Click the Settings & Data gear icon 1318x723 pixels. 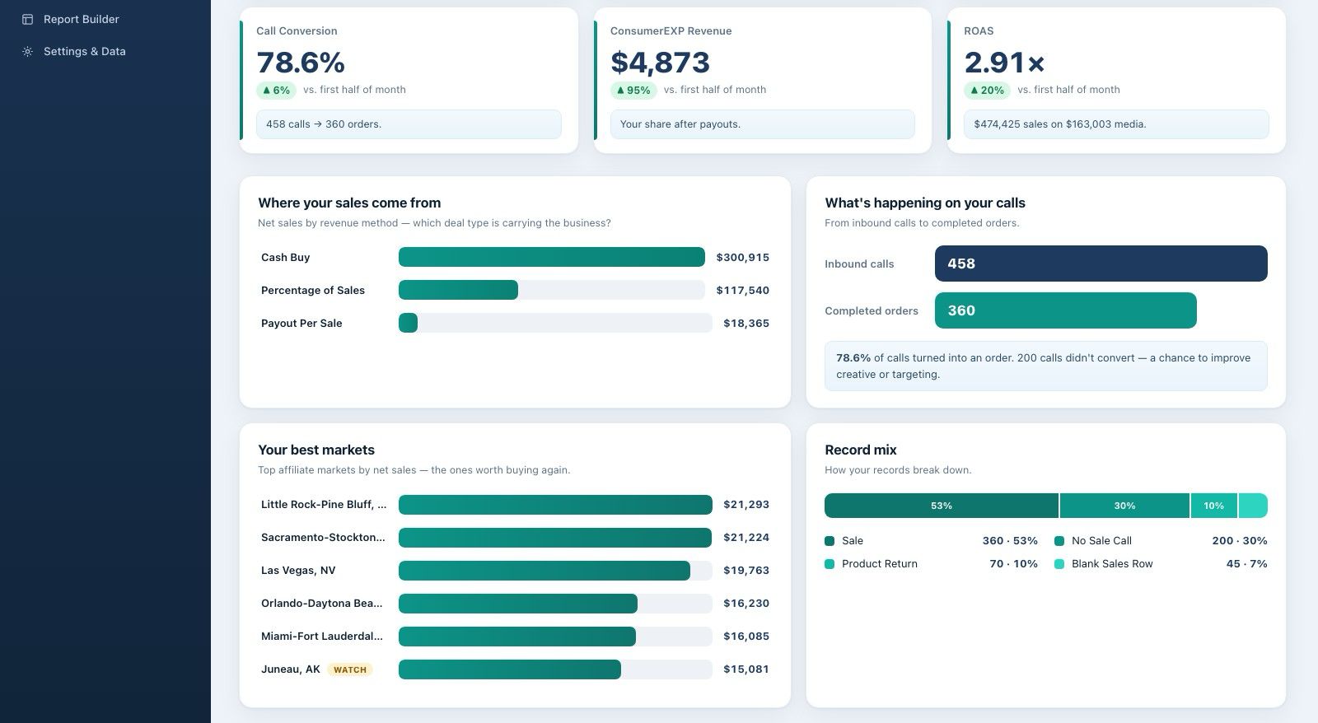(x=27, y=51)
